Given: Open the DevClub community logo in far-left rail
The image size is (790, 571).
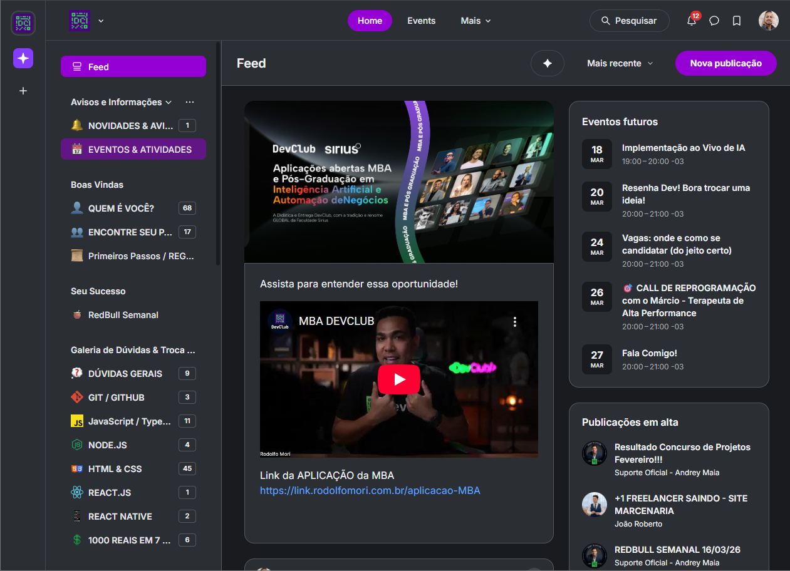Looking at the screenshot, I should point(23,23).
